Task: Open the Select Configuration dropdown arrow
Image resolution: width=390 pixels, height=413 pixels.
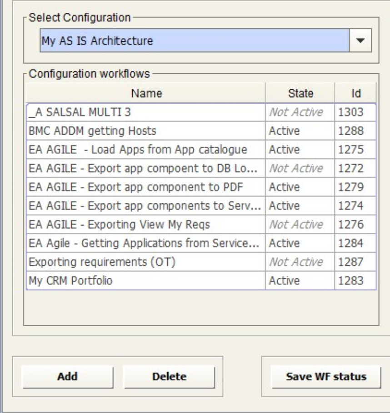Action: (x=362, y=41)
